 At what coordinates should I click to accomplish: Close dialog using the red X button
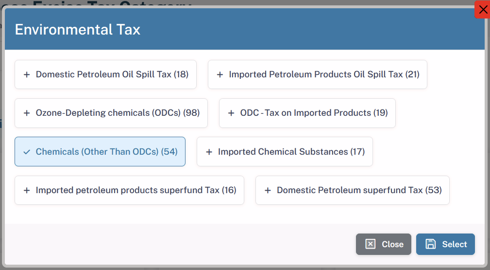tap(483, 9)
